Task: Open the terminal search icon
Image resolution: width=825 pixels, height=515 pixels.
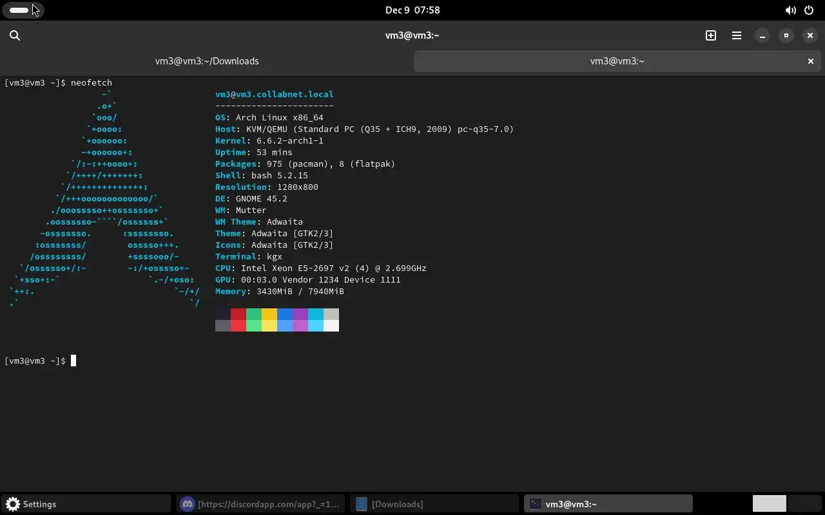Action: point(15,35)
